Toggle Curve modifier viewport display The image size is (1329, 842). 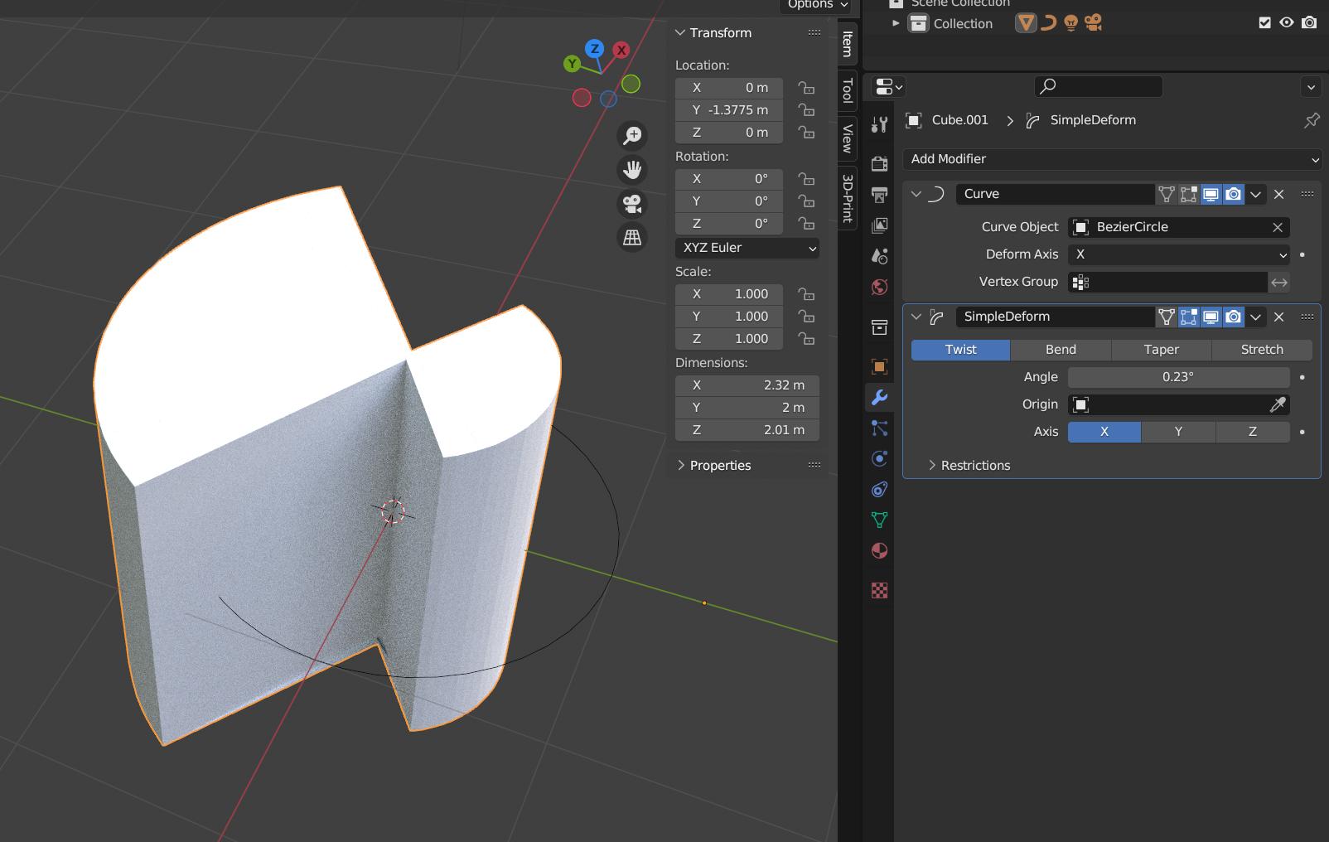(x=1211, y=194)
